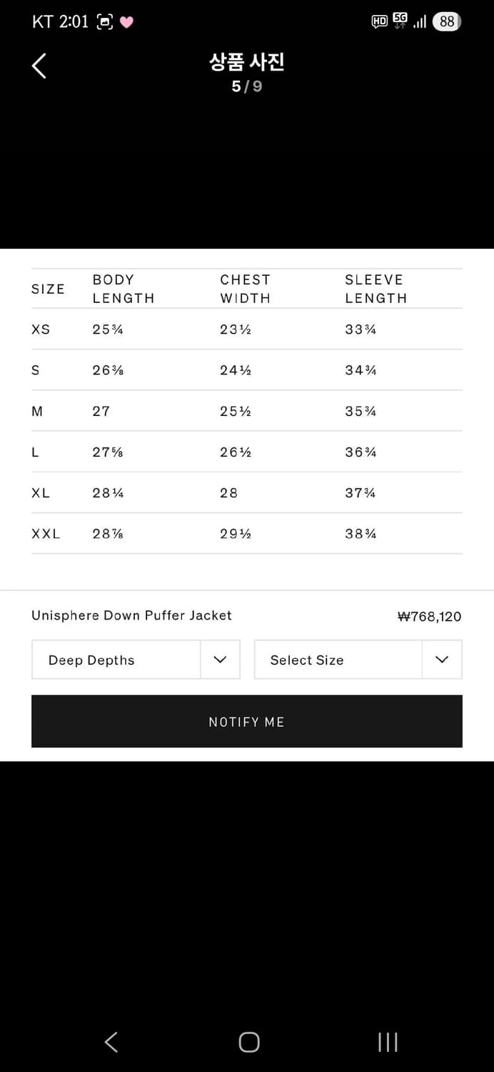
Task: Tap the 상품 사진 page title
Action: pyautogui.click(x=247, y=62)
